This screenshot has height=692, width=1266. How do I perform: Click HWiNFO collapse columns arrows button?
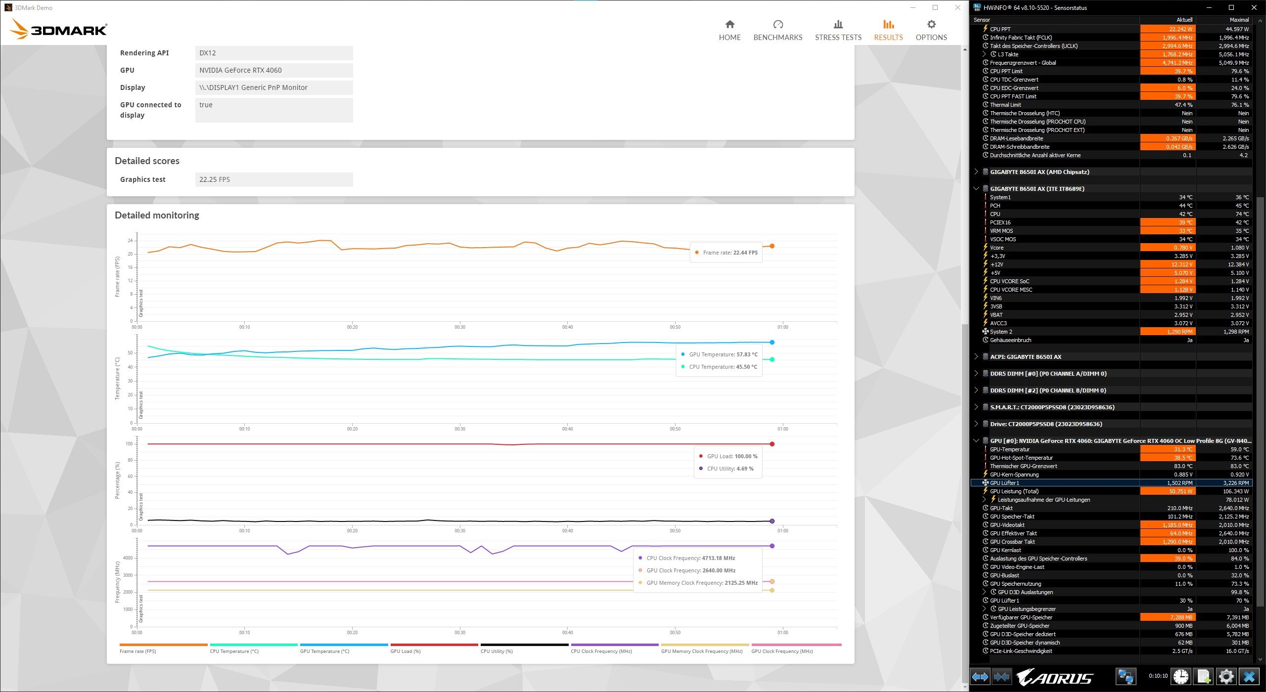click(x=1001, y=677)
